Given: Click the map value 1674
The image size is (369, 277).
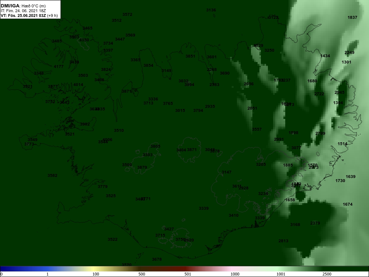Looking at the screenshot, I should coord(348,205).
